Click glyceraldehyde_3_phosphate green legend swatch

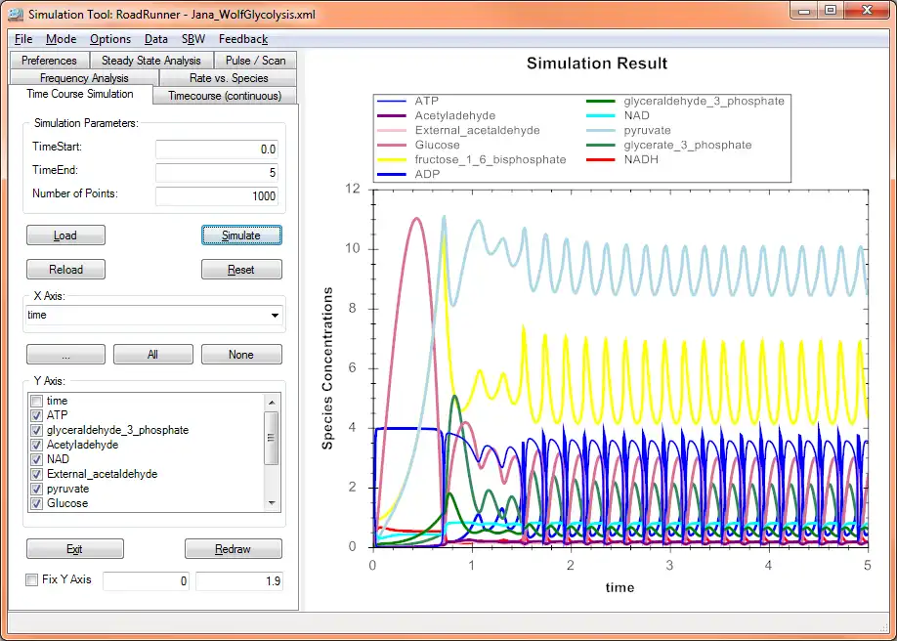(x=601, y=101)
